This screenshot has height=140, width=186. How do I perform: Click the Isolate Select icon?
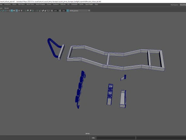coord(39,10)
